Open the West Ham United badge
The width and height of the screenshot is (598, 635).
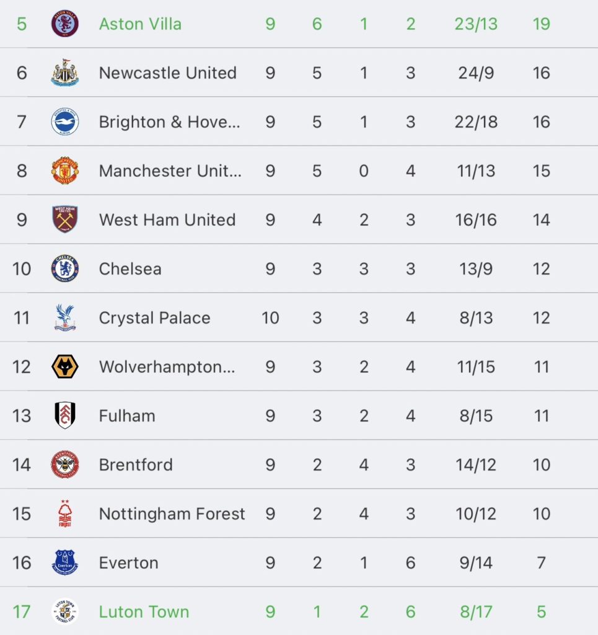point(64,219)
